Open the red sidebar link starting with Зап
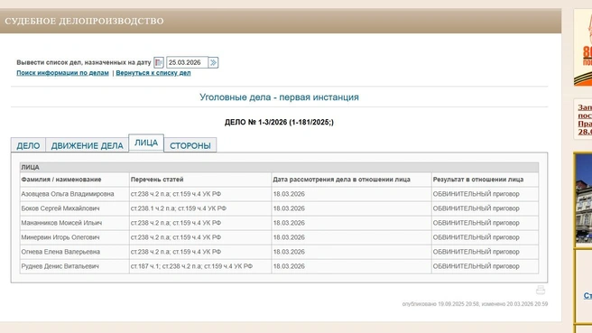 point(585,119)
